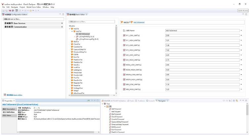Maximize the Configuration Editors panel
The image size is (250, 136).
(63, 14)
